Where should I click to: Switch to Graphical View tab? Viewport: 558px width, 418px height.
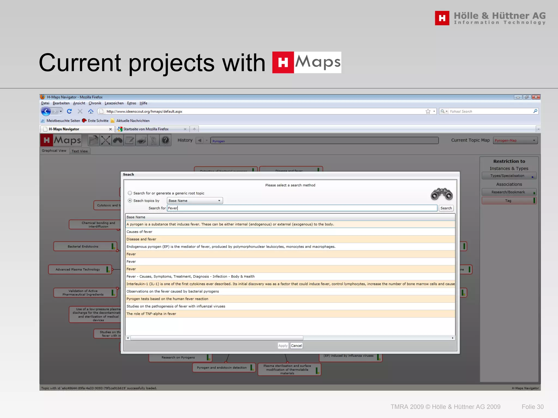pos(54,151)
